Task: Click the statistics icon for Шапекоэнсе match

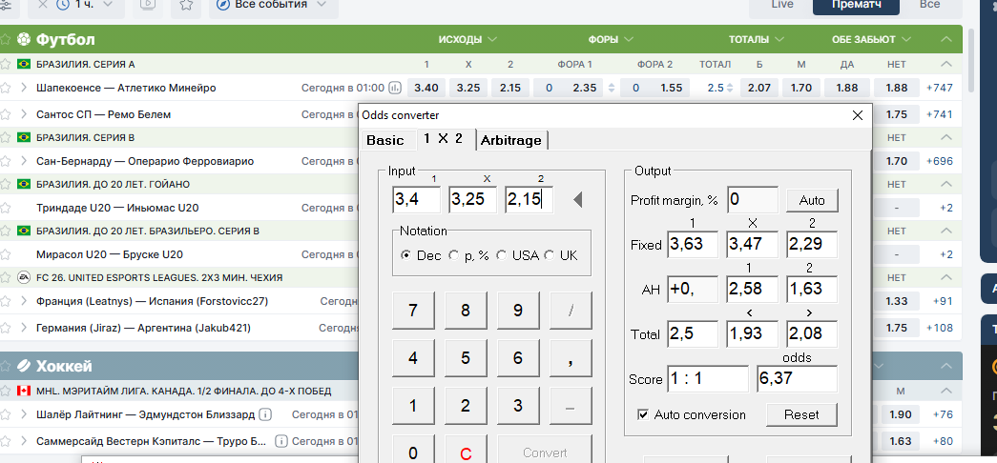Action: 395,88
